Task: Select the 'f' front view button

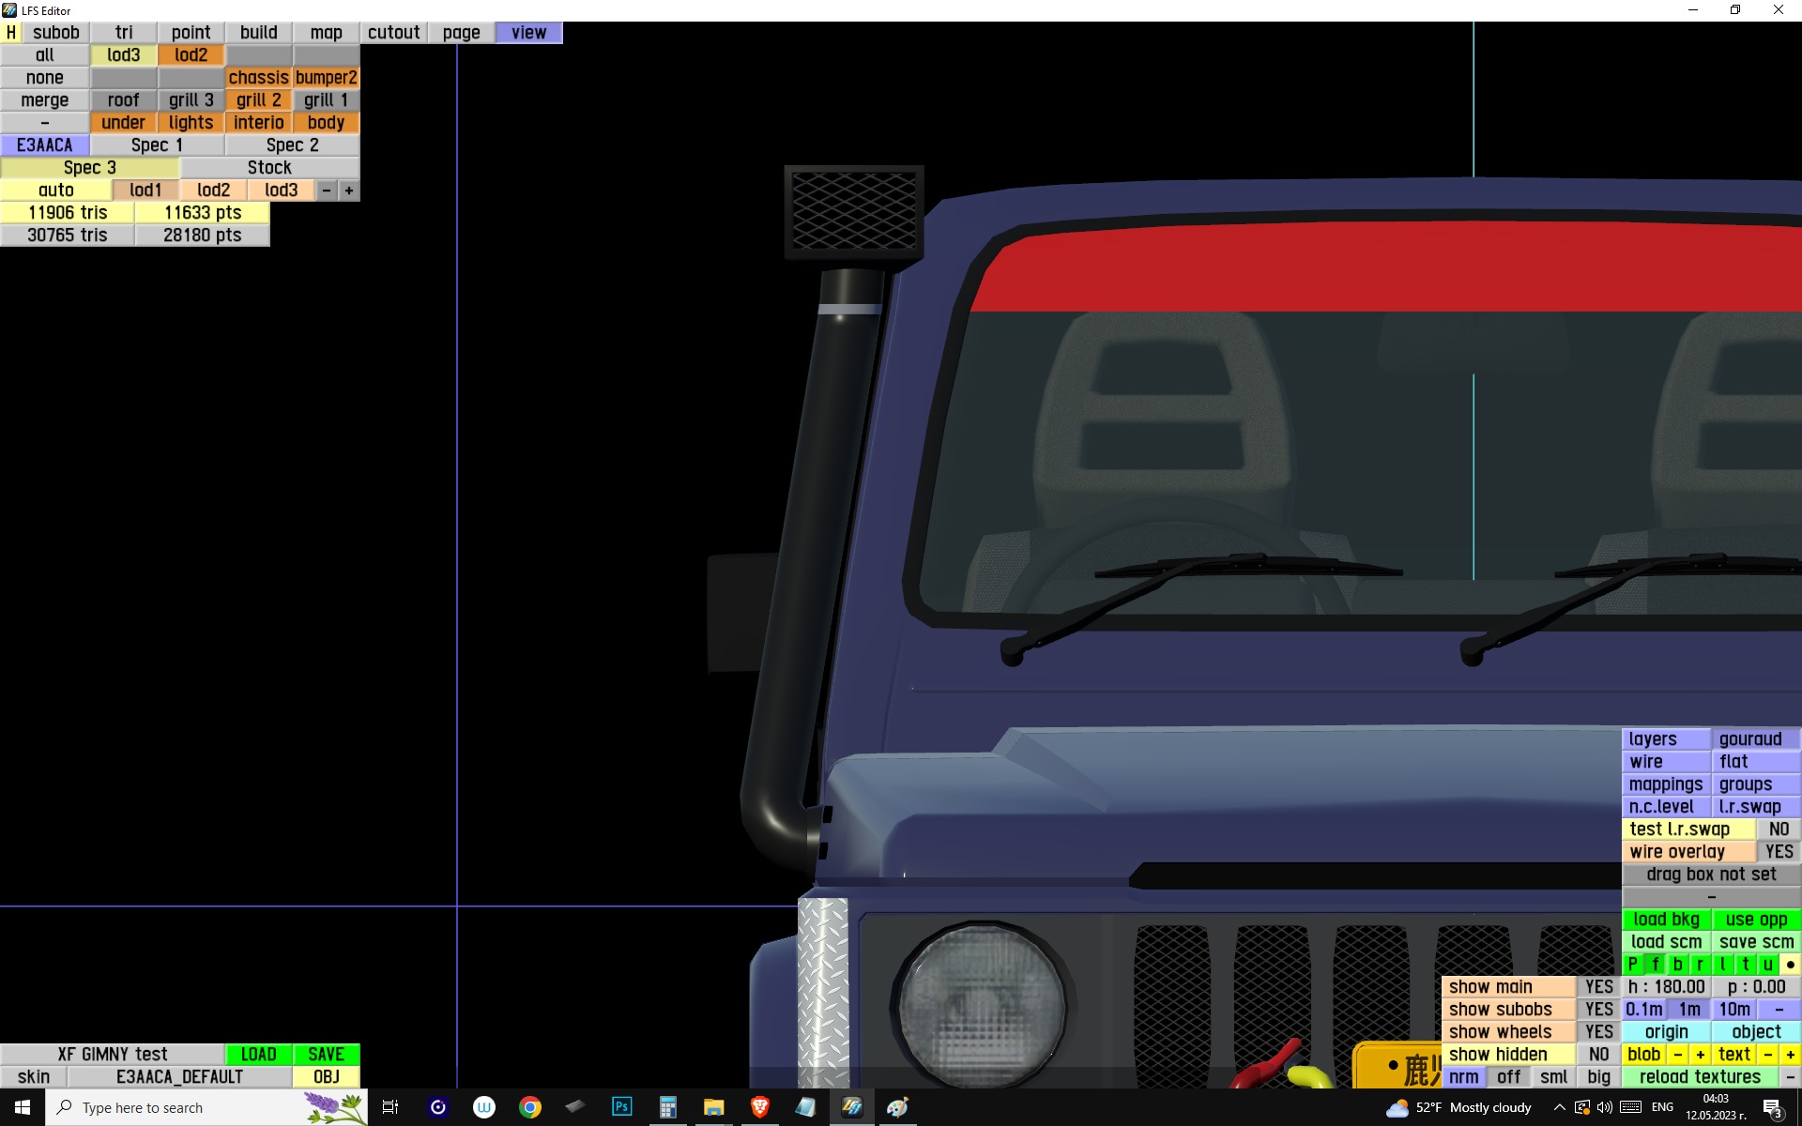Action: (1655, 964)
